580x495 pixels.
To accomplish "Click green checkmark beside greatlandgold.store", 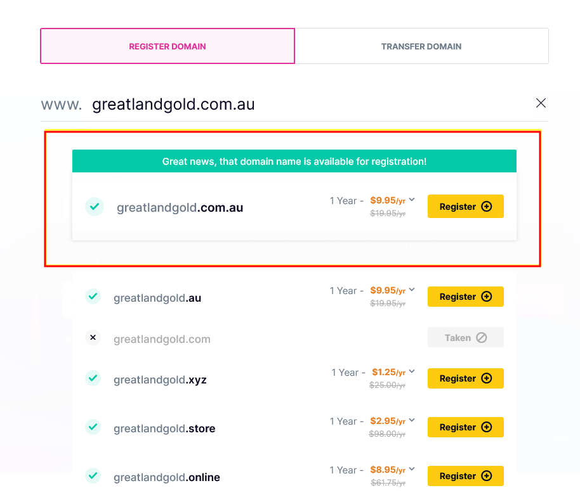I will coord(93,427).
